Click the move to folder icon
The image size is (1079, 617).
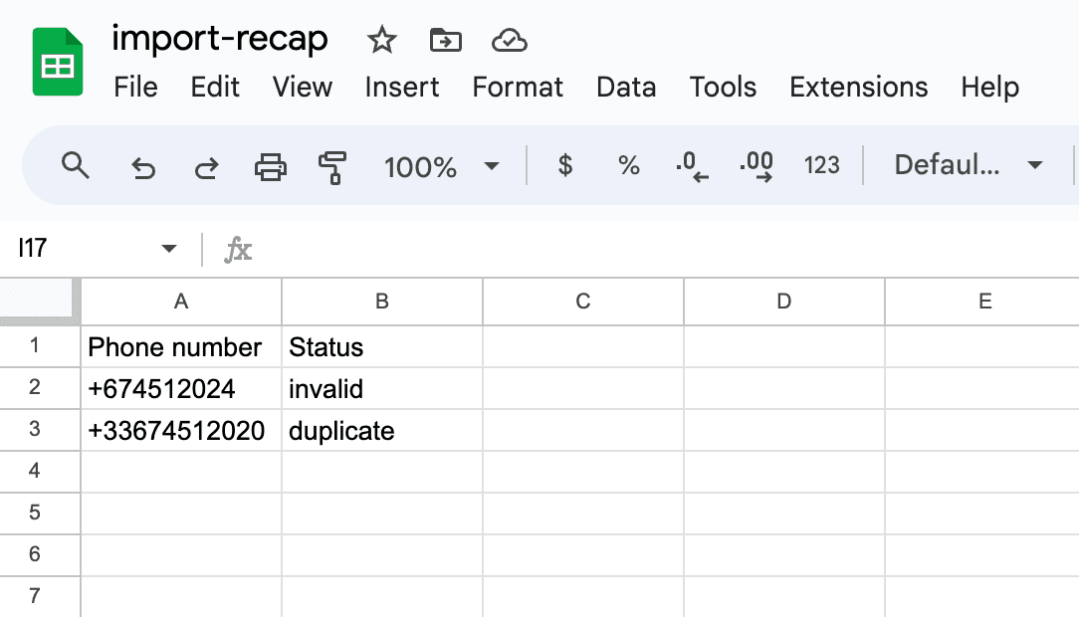445,40
